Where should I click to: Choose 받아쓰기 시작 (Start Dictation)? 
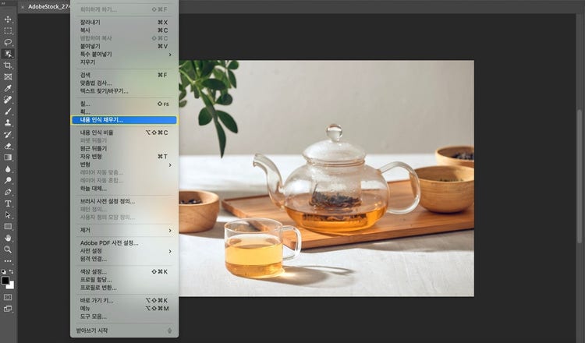[124, 331]
